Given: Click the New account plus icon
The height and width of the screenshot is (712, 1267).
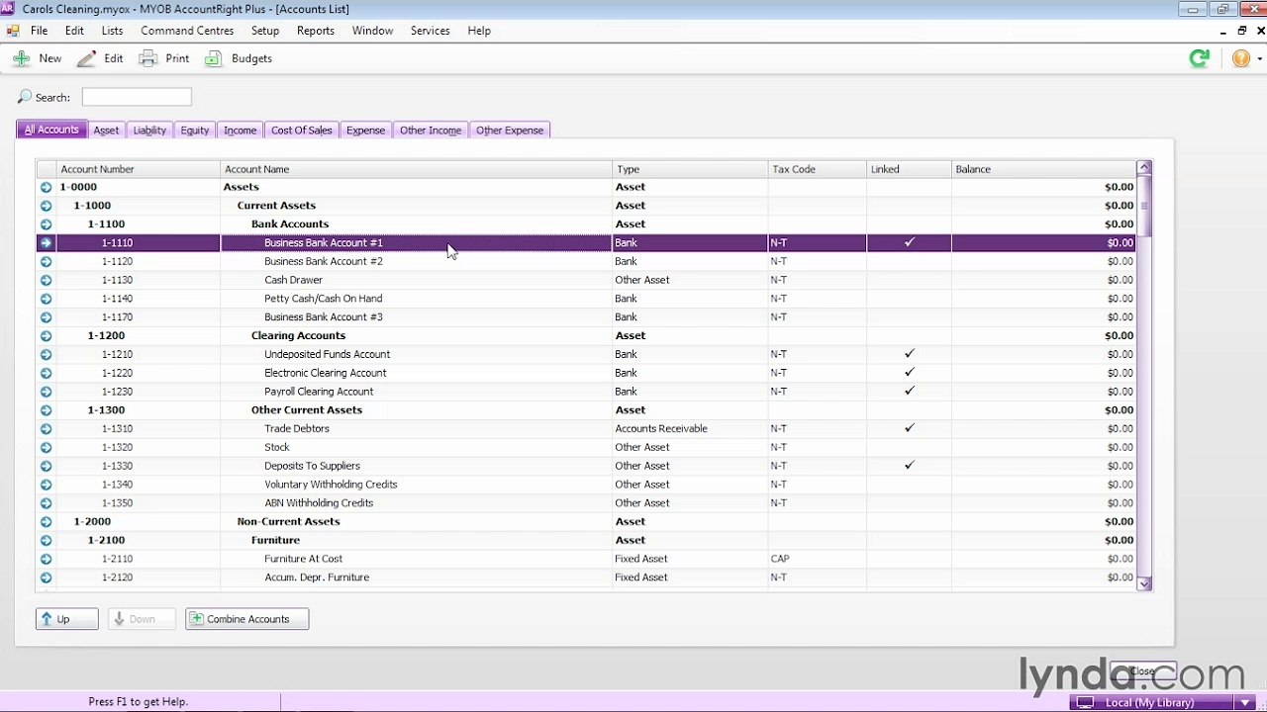Looking at the screenshot, I should (22, 58).
